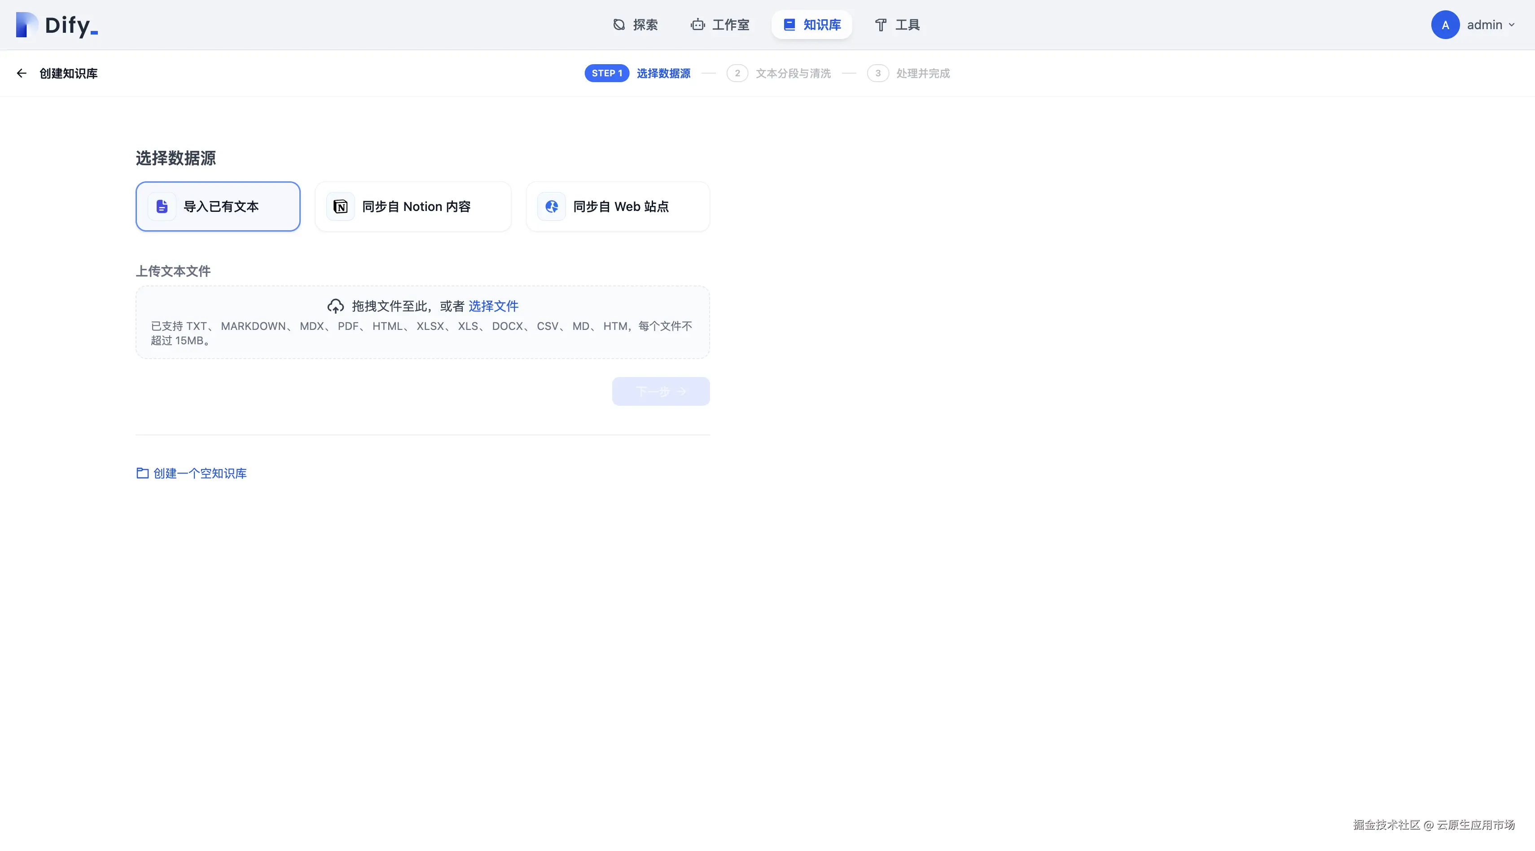This screenshot has height=851, width=1535.
Task: Select 同步自 Web 站点 data source
Action: (617, 207)
